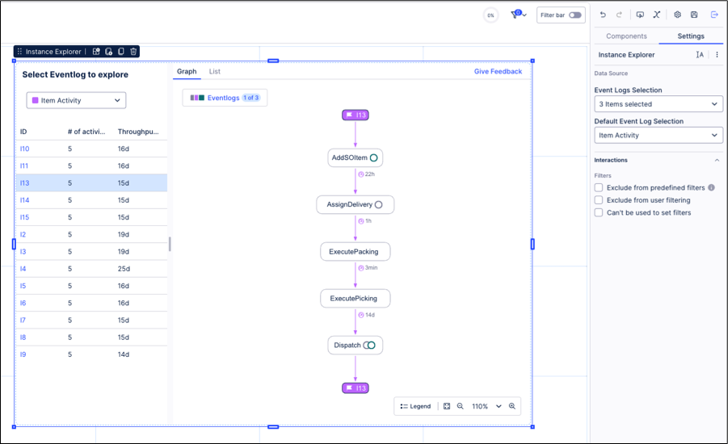The width and height of the screenshot is (728, 444).
Task: Click the zoom in magnifier icon
Action: [512, 406]
